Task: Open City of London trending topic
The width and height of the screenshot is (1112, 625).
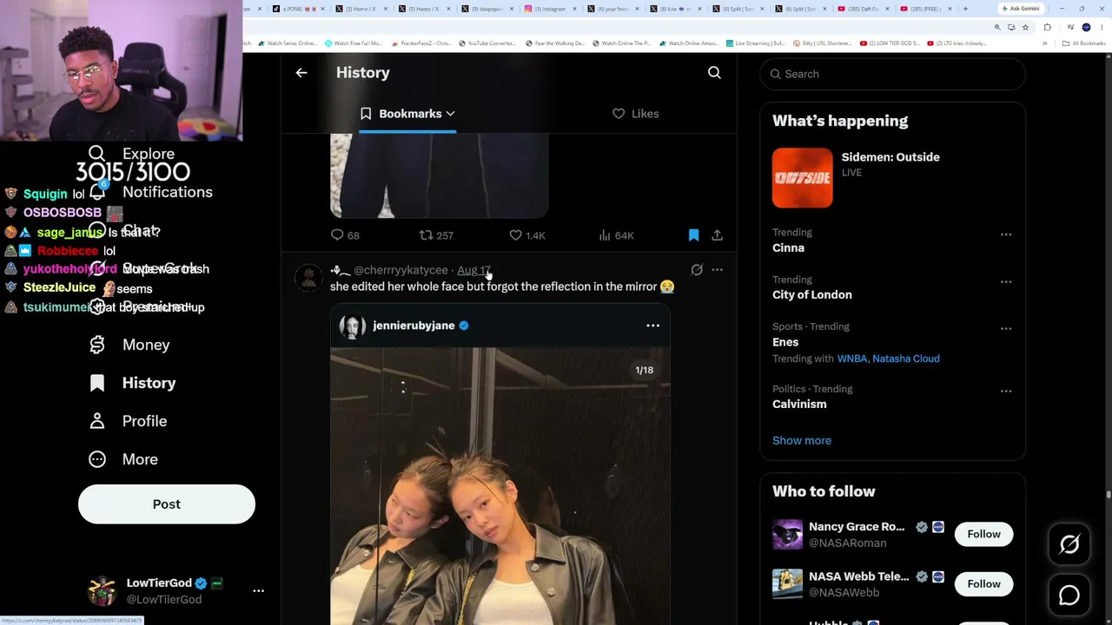Action: tap(811, 294)
